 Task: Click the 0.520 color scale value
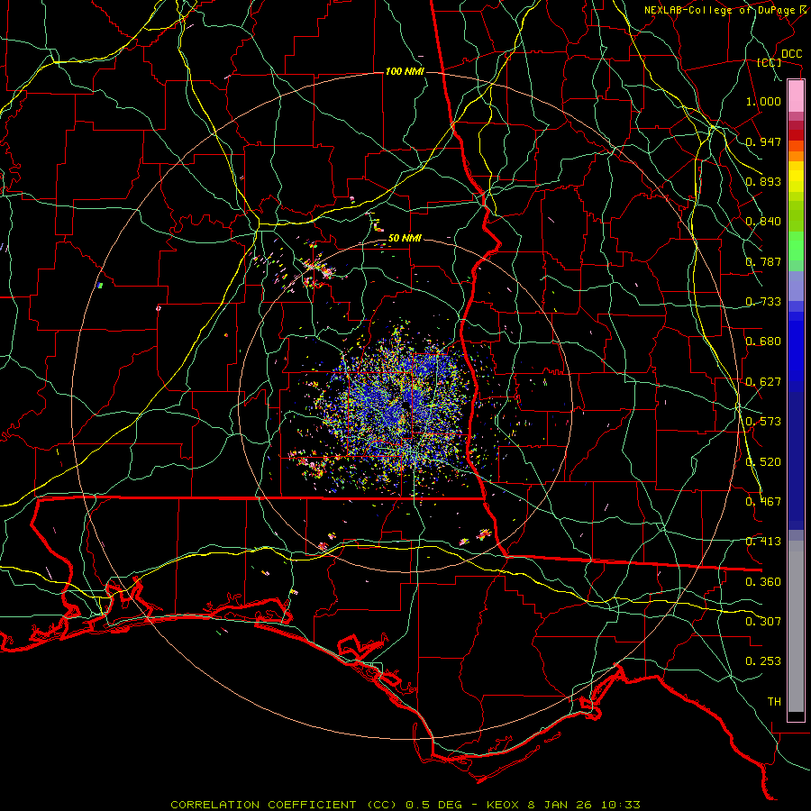pyautogui.click(x=763, y=462)
